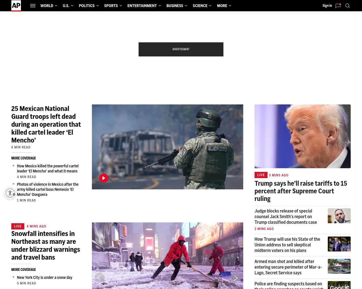Open the Jack Smith report thumbnail

(339, 216)
